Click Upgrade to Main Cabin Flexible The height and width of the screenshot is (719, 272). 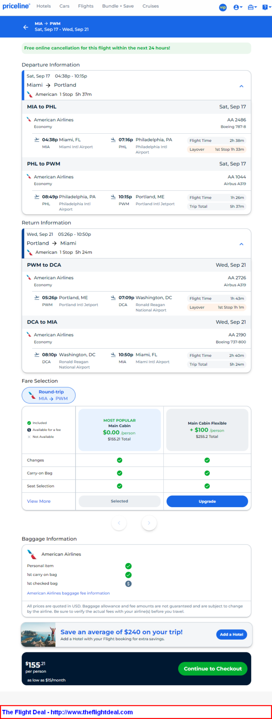pos(207,501)
